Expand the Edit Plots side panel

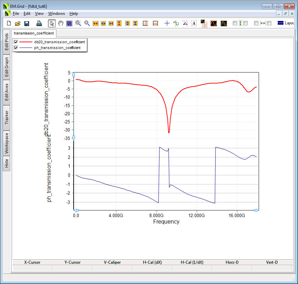(x=6, y=42)
